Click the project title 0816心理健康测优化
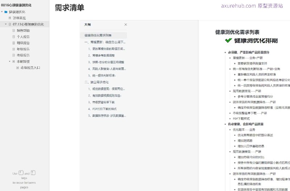This screenshot has height=191, width=290. pos(16,5)
